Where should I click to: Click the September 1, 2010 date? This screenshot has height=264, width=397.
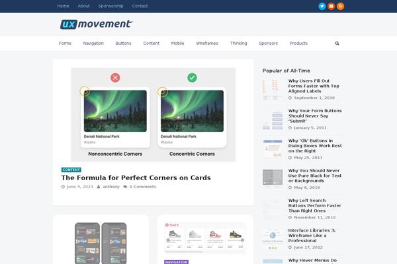pos(314,98)
